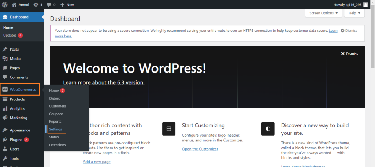Open Settings in WooCommerce flyout

tap(56, 129)
